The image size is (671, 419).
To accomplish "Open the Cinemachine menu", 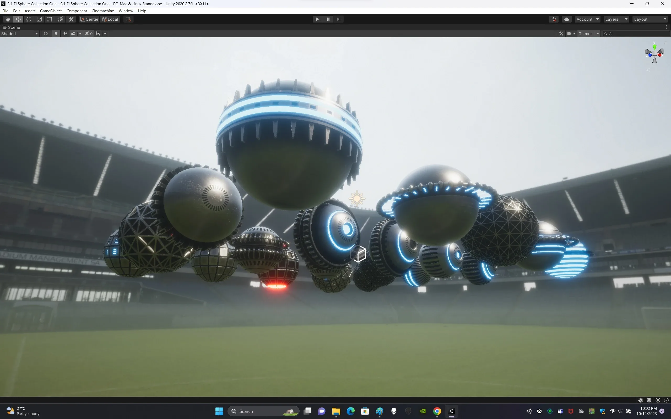I will 102,11.
